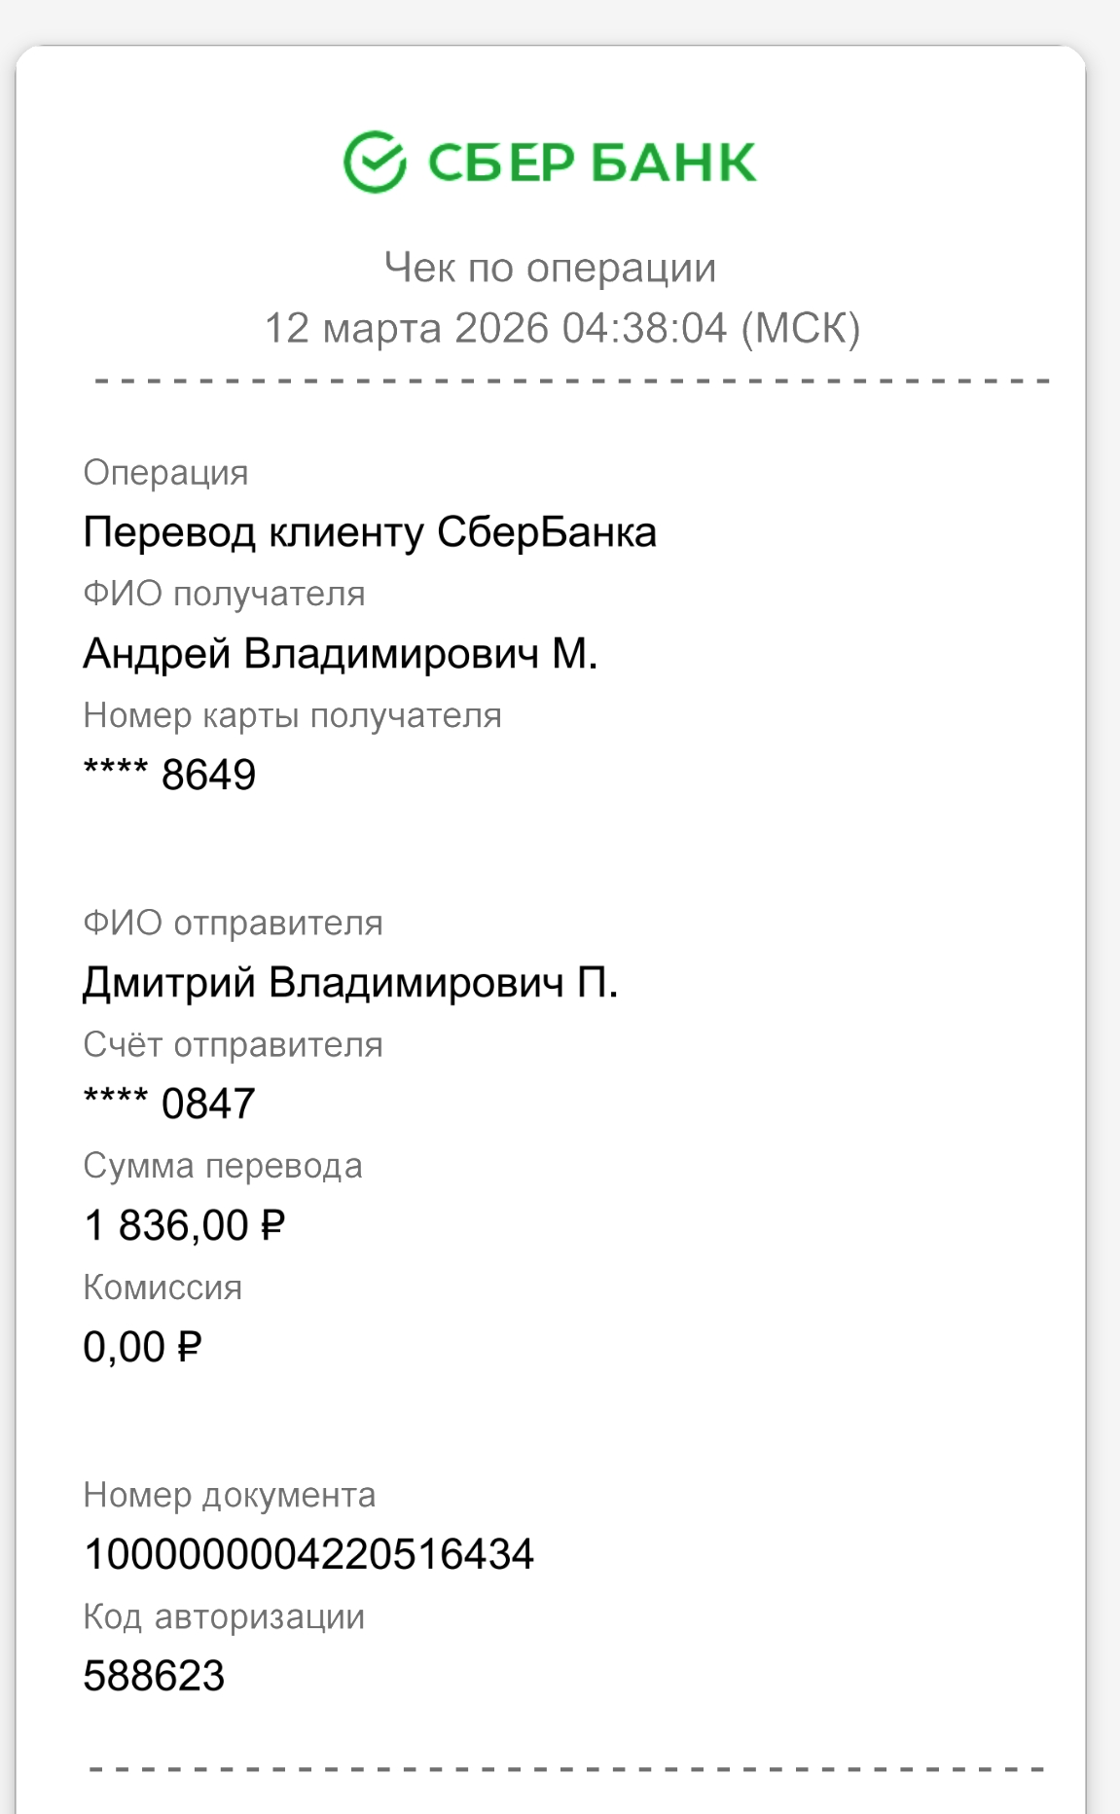Select the authorization code 588623
Image resolution: width=1120 pixels, height=1814 pixels.
point(154,1676)
